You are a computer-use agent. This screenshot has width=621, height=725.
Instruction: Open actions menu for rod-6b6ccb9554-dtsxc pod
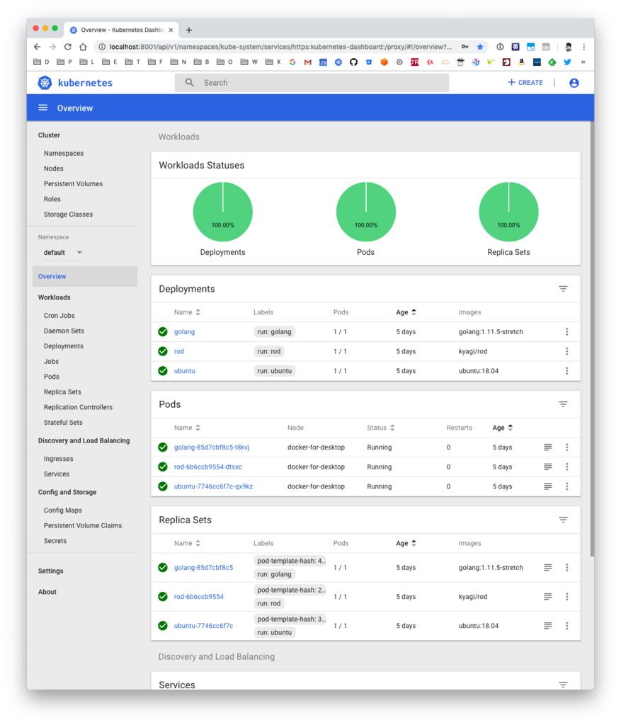coord(567,467)
